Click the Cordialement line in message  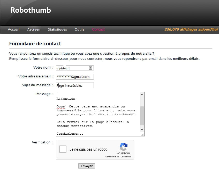click(x=70, y=134)
